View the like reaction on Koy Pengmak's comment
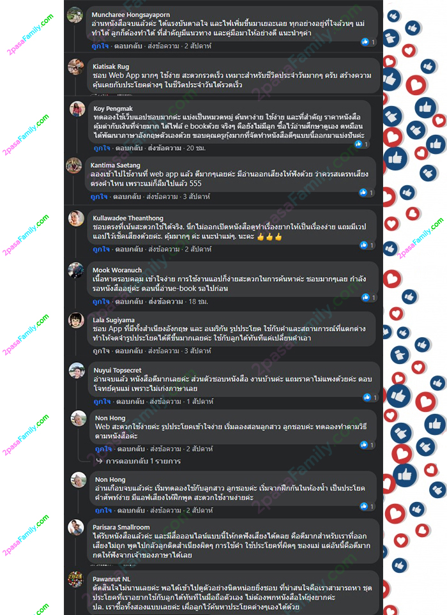This screenshot has width=447, height=615. pyautogui.click(x=361, y=144)
